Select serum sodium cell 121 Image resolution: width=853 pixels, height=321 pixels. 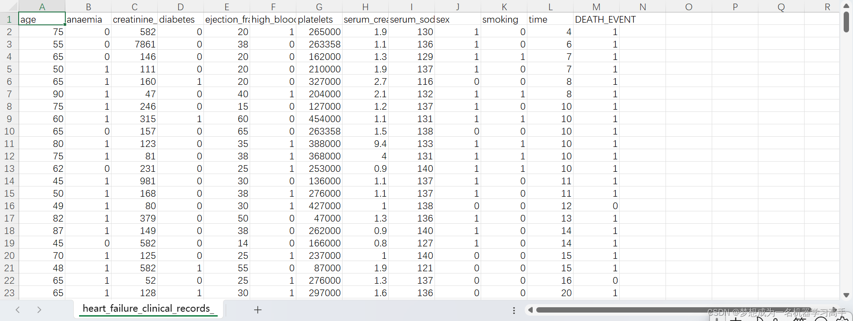(411, 268)
